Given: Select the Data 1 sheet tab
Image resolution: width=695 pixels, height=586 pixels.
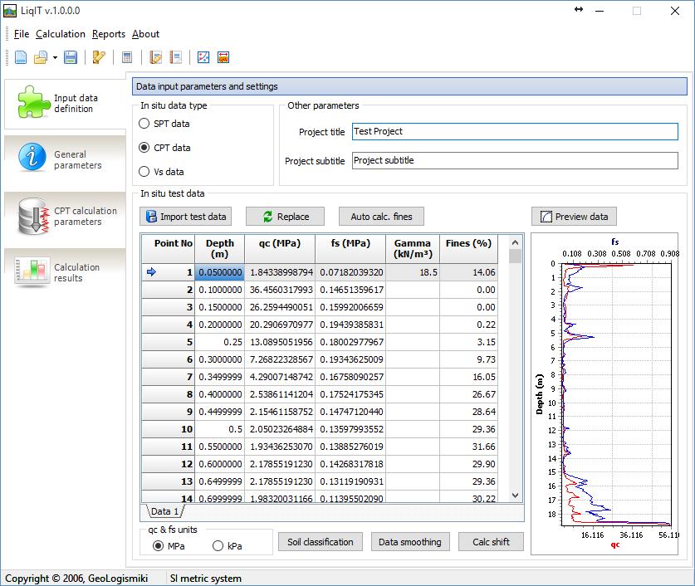Looking at the screenshot, I should (164, 511).
